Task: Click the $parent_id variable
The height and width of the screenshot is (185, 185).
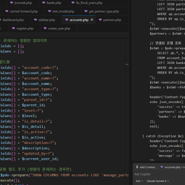Action: click(x=33, y=105)
